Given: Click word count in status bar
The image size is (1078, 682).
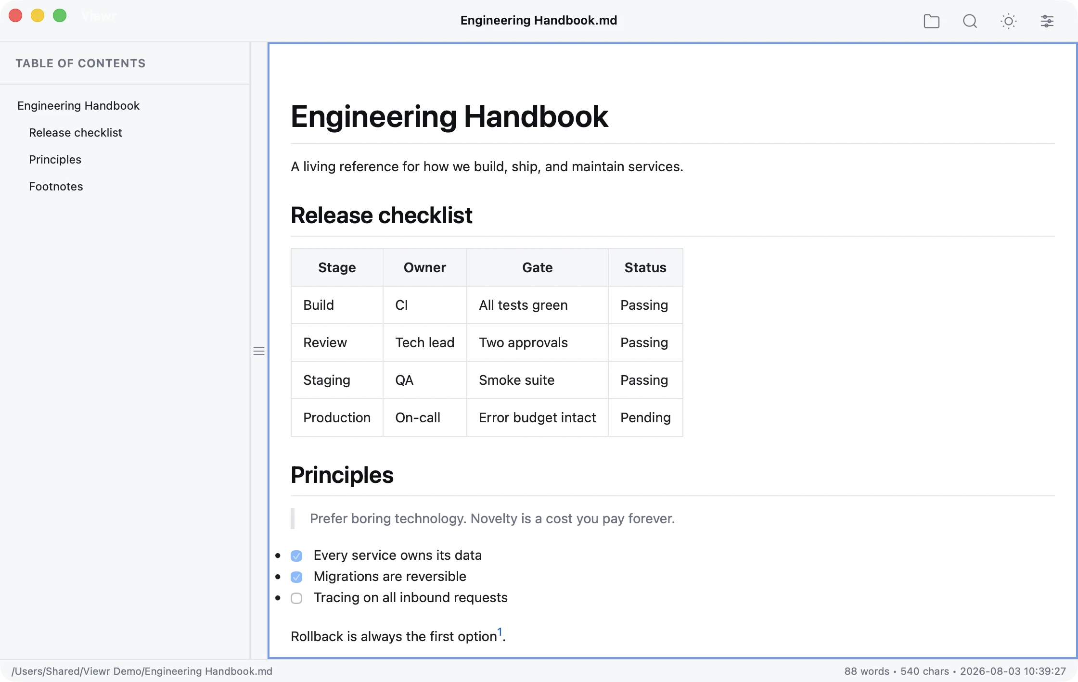Looking at the screenshot, I should tap(867, 671).
